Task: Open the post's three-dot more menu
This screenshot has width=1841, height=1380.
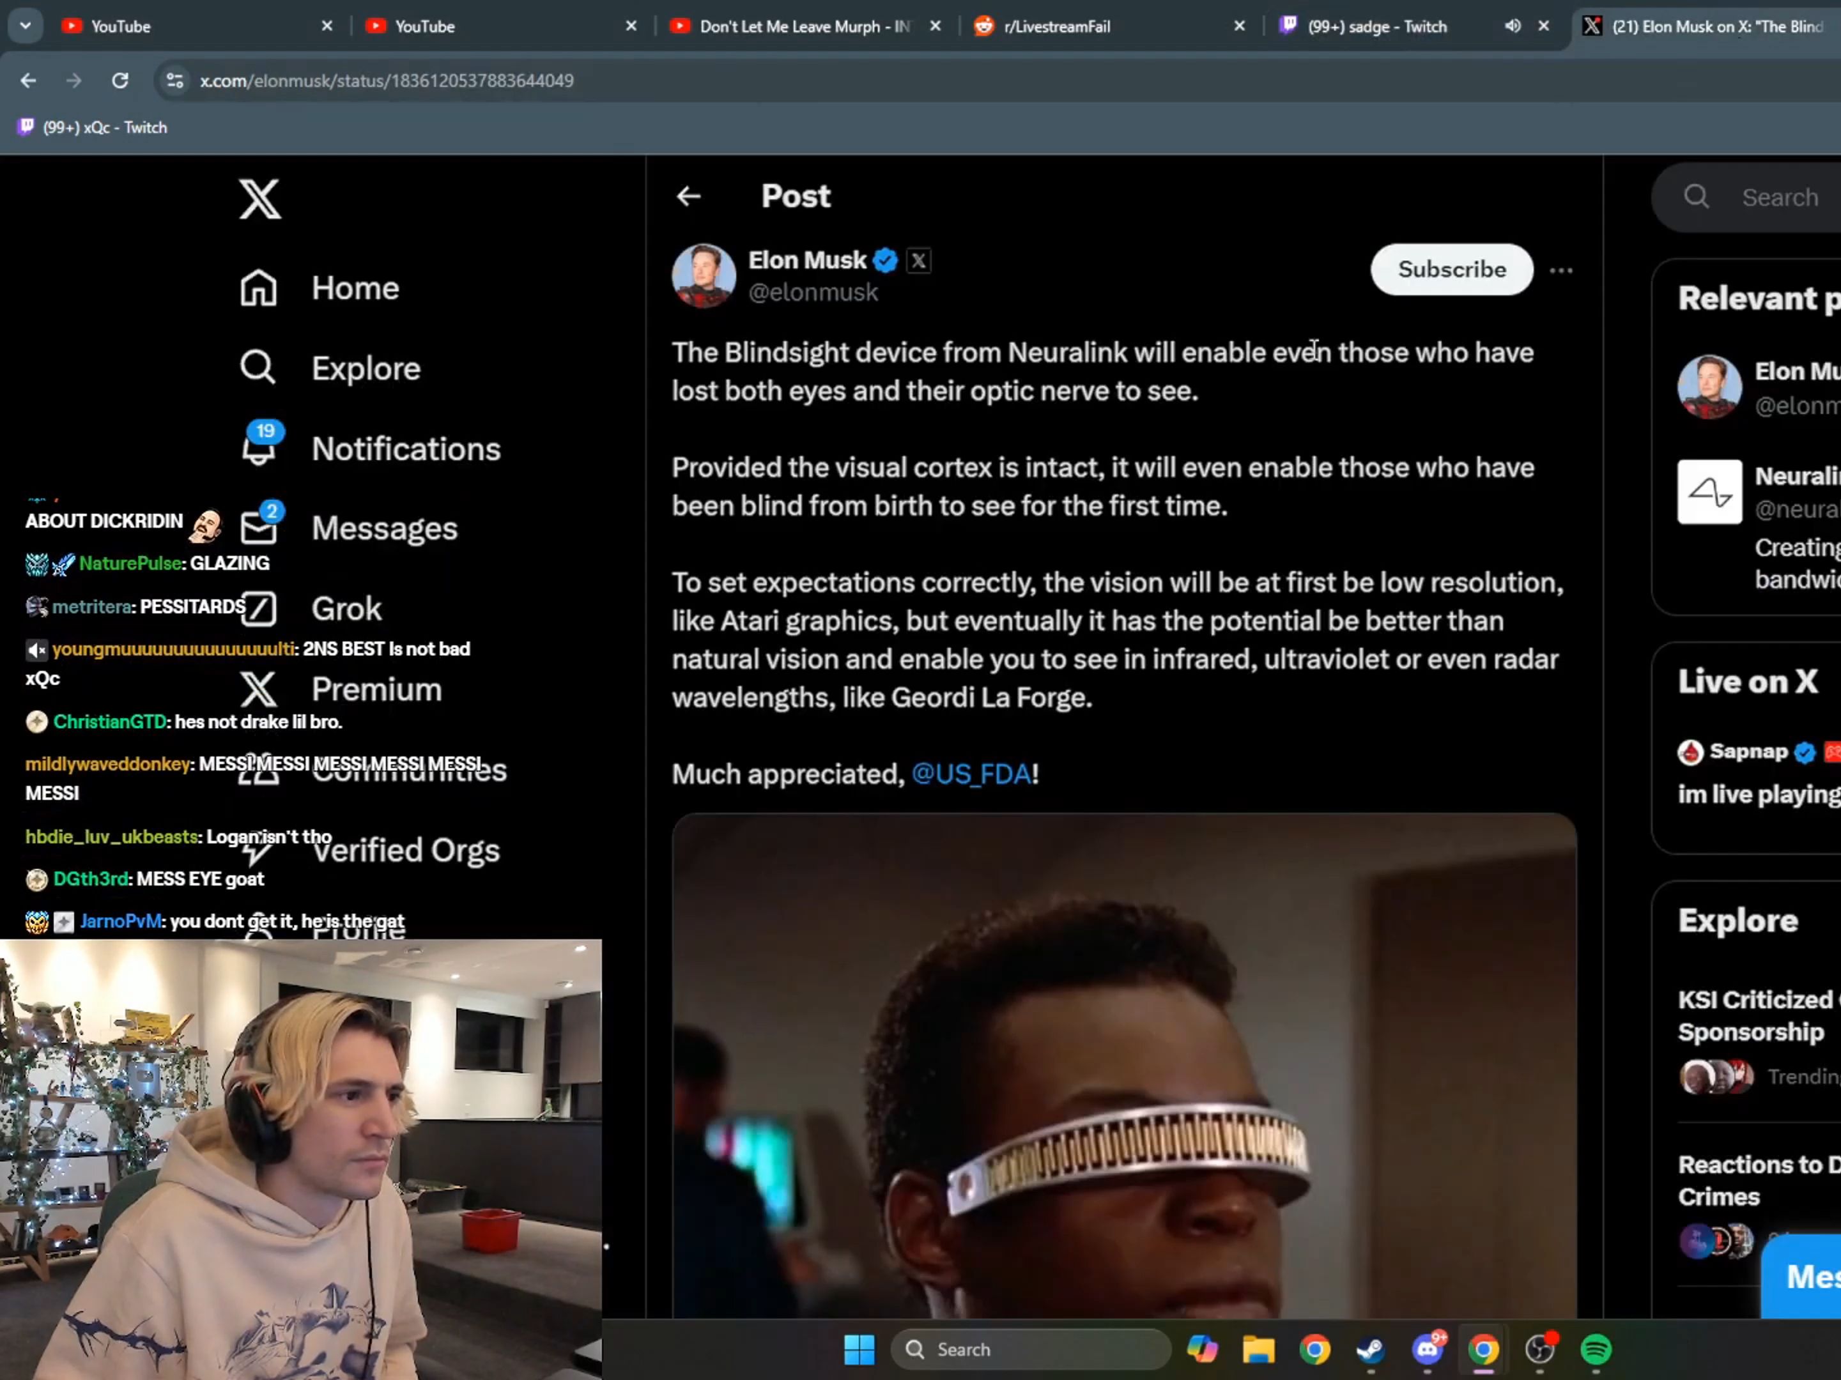Action: [x=1560, y=270]
